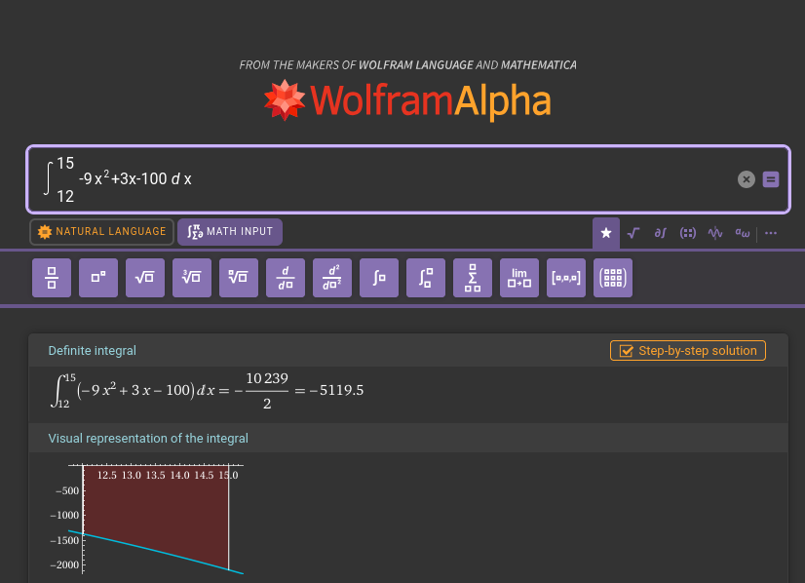Switch to Natural Language input mode
The width and height of the screenshot is (805, 583).
102,232
